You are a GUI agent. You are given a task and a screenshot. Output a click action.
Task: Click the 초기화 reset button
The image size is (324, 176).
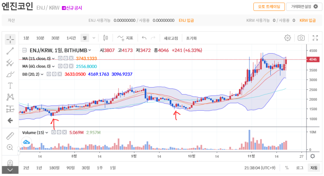click(191, 38)
